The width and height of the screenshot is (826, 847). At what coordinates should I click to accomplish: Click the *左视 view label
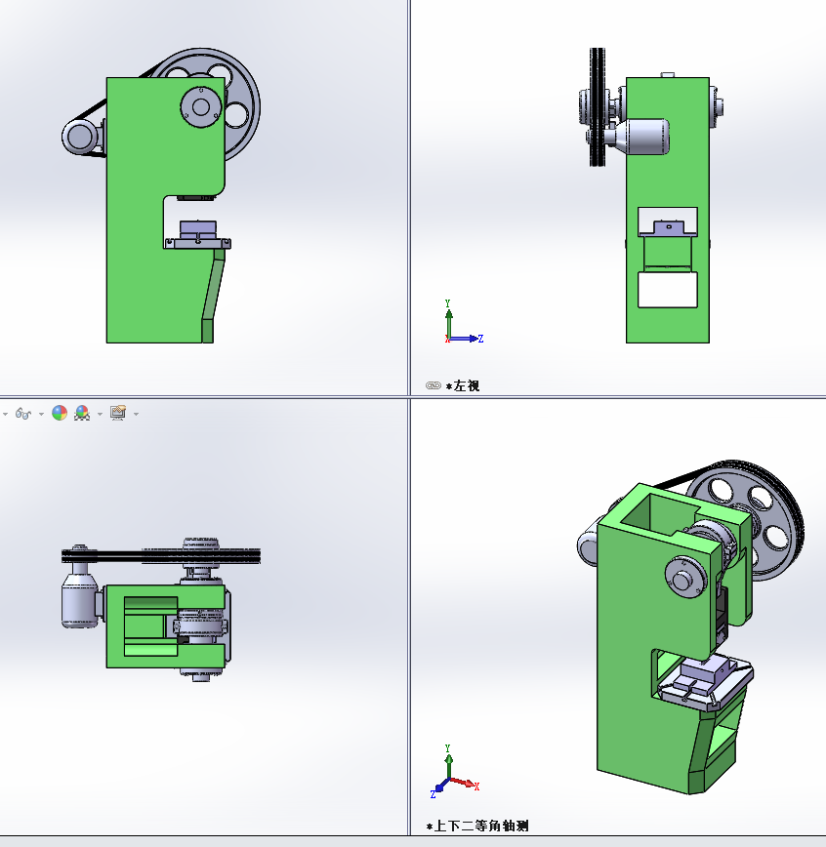click(x=463, y=385)
